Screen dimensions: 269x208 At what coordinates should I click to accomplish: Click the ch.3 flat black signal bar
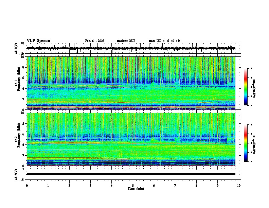131,174
